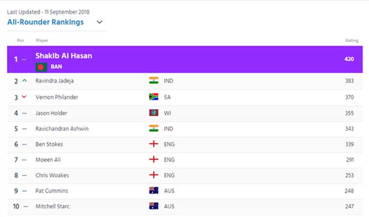Viewport: 369px width, 217px height.
Task: Click the All-Rounder Rankings heading
Action: tap(46, 22)
